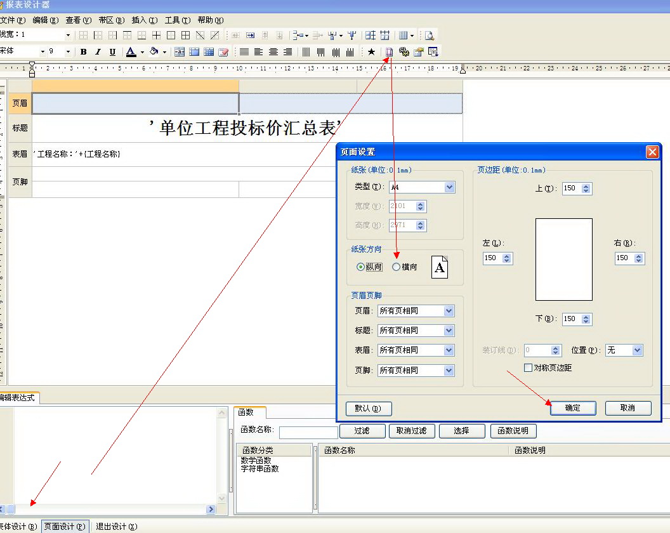Image resolution: width=670 pixels, height=533 pixels.
Task: Open the 类型 paper type dropdown
Action: [449, 187]
